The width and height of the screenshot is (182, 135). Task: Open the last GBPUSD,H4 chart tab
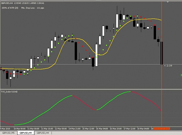click(x=43, y=133)
